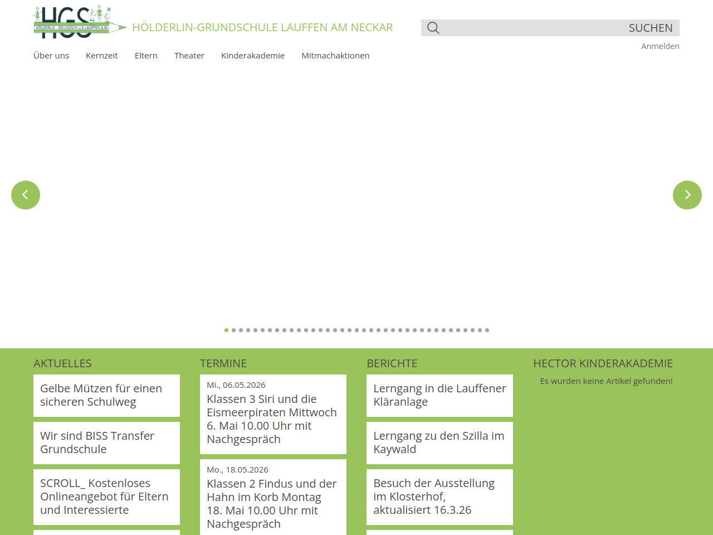The width and height of the screenshot is (713, 535).
Task: Open report Lerngang in die Lauffener Kläranlage
Action: 439,395
